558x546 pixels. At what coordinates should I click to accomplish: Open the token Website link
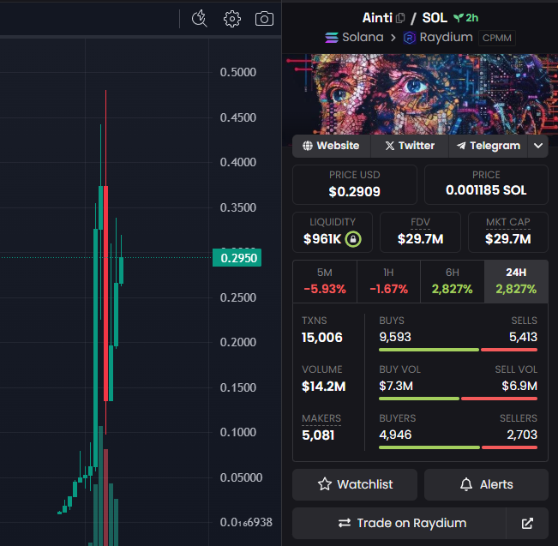[332, 146]
